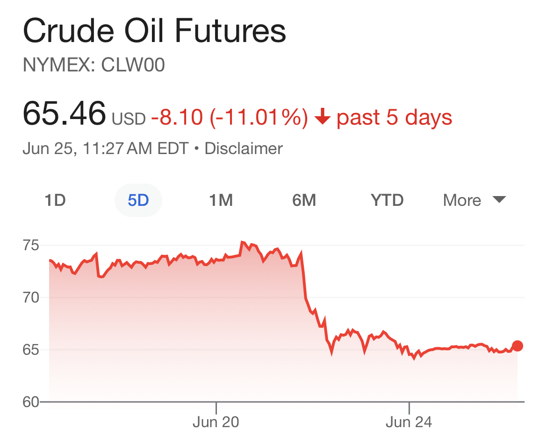
Task: Click the "past 5 days" label
Action: tap(395, 117)
